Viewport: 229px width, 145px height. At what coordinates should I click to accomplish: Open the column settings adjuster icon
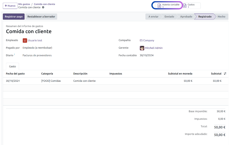point(225,74)
